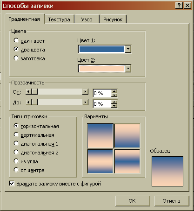Click the От transparency slider thumb
194x211 pixels.
pos(34,92)
